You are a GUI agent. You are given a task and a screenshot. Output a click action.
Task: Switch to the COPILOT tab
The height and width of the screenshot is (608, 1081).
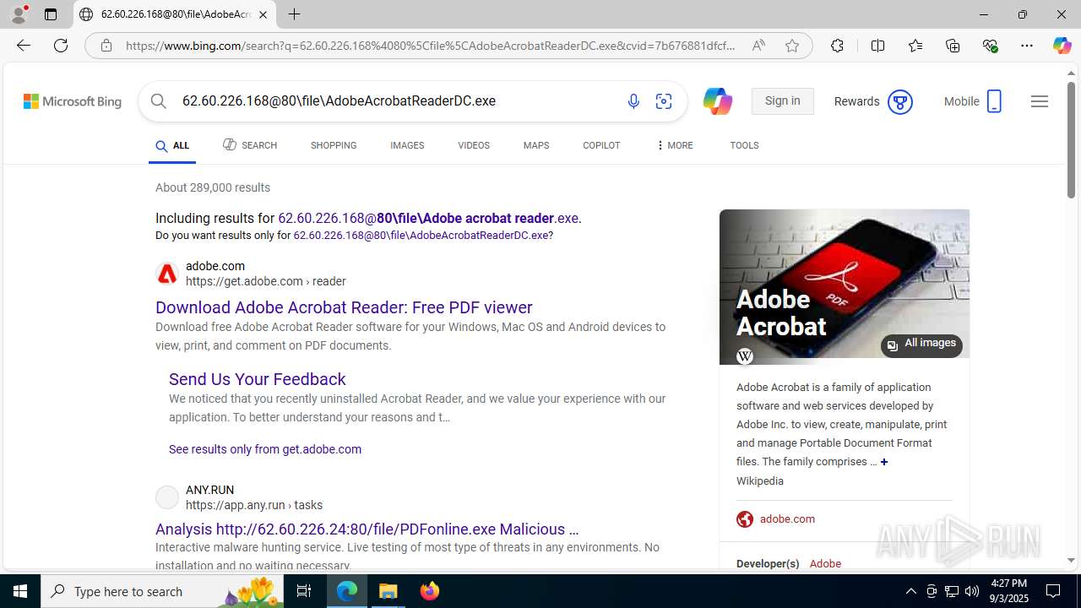click(x=601, y=145)
